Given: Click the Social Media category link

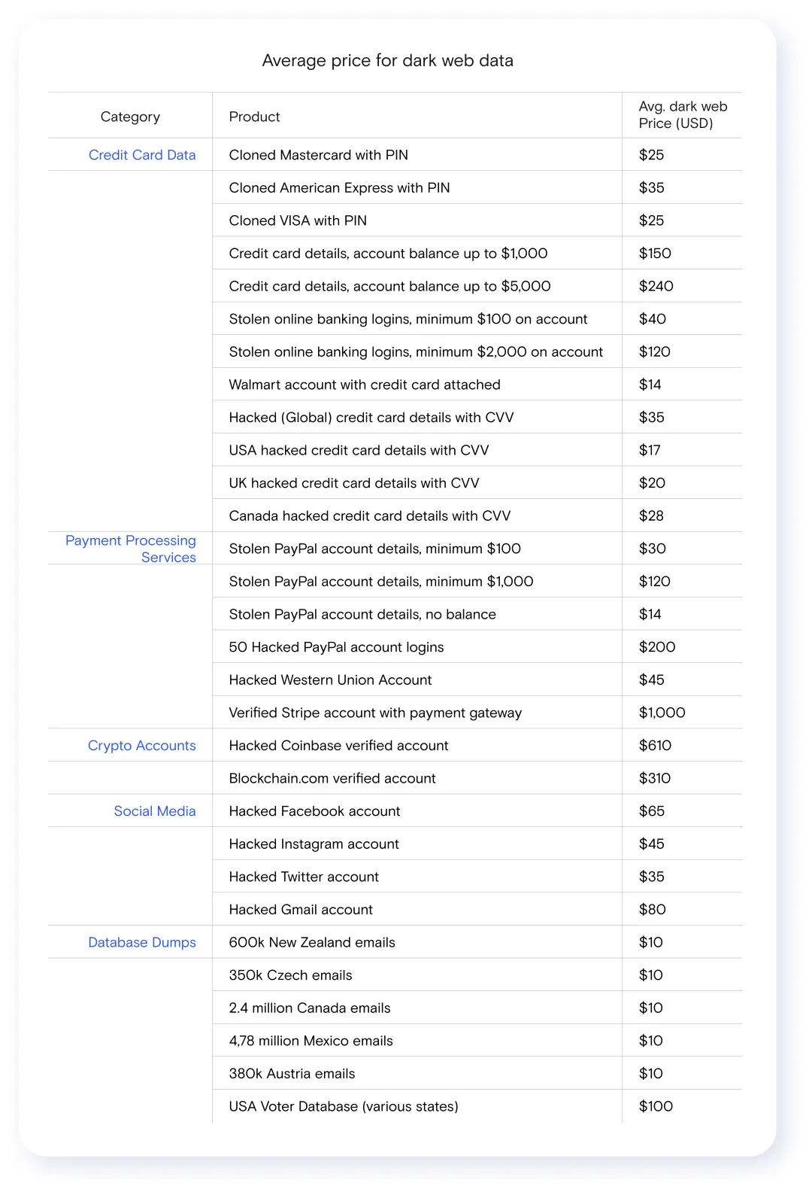Looking at the screenshot, I should click(155, 811).
